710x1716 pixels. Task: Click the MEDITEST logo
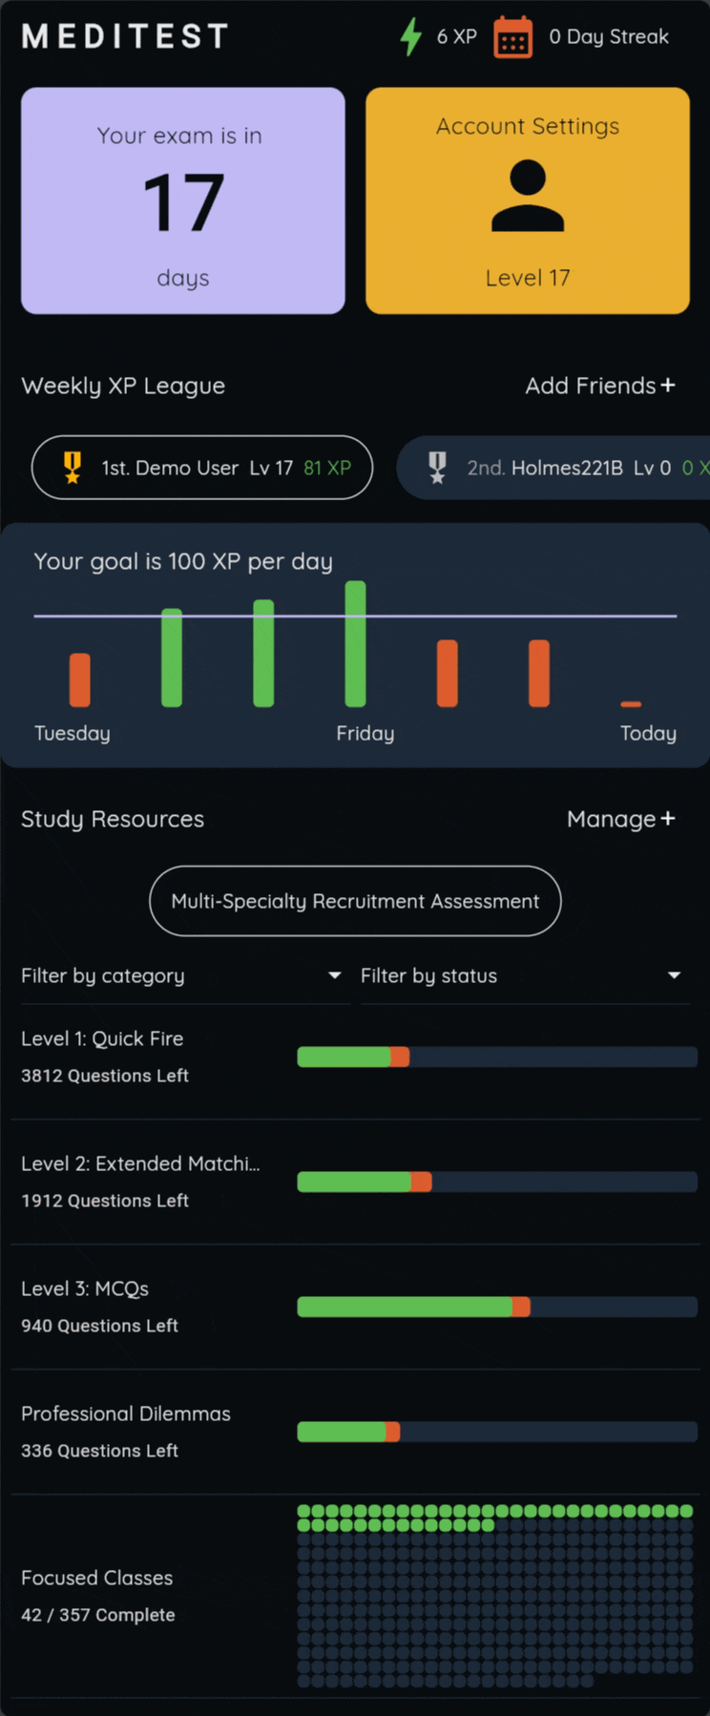125,36
